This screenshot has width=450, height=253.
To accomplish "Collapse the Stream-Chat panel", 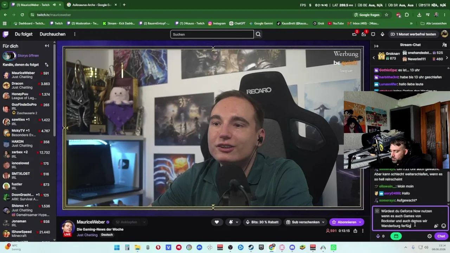I will pos(376,46).
